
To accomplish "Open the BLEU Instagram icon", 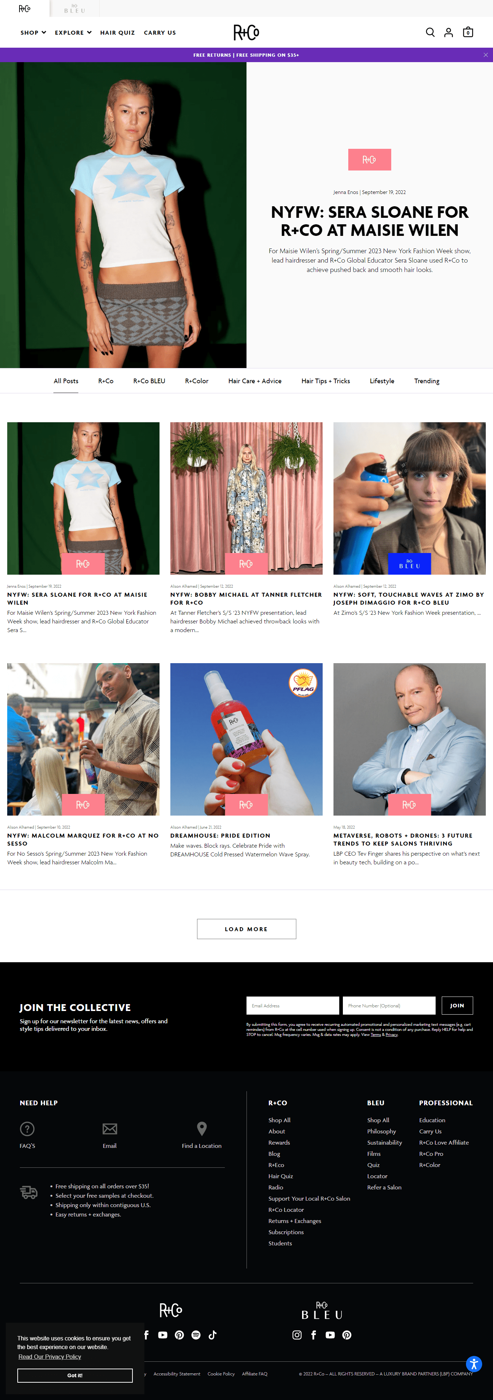I will (297, 1335).
